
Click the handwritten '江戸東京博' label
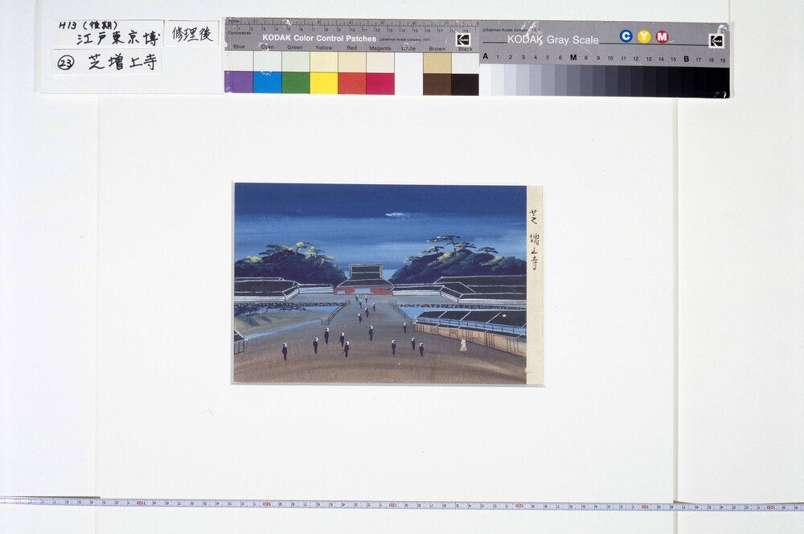[x=118, y=38]
